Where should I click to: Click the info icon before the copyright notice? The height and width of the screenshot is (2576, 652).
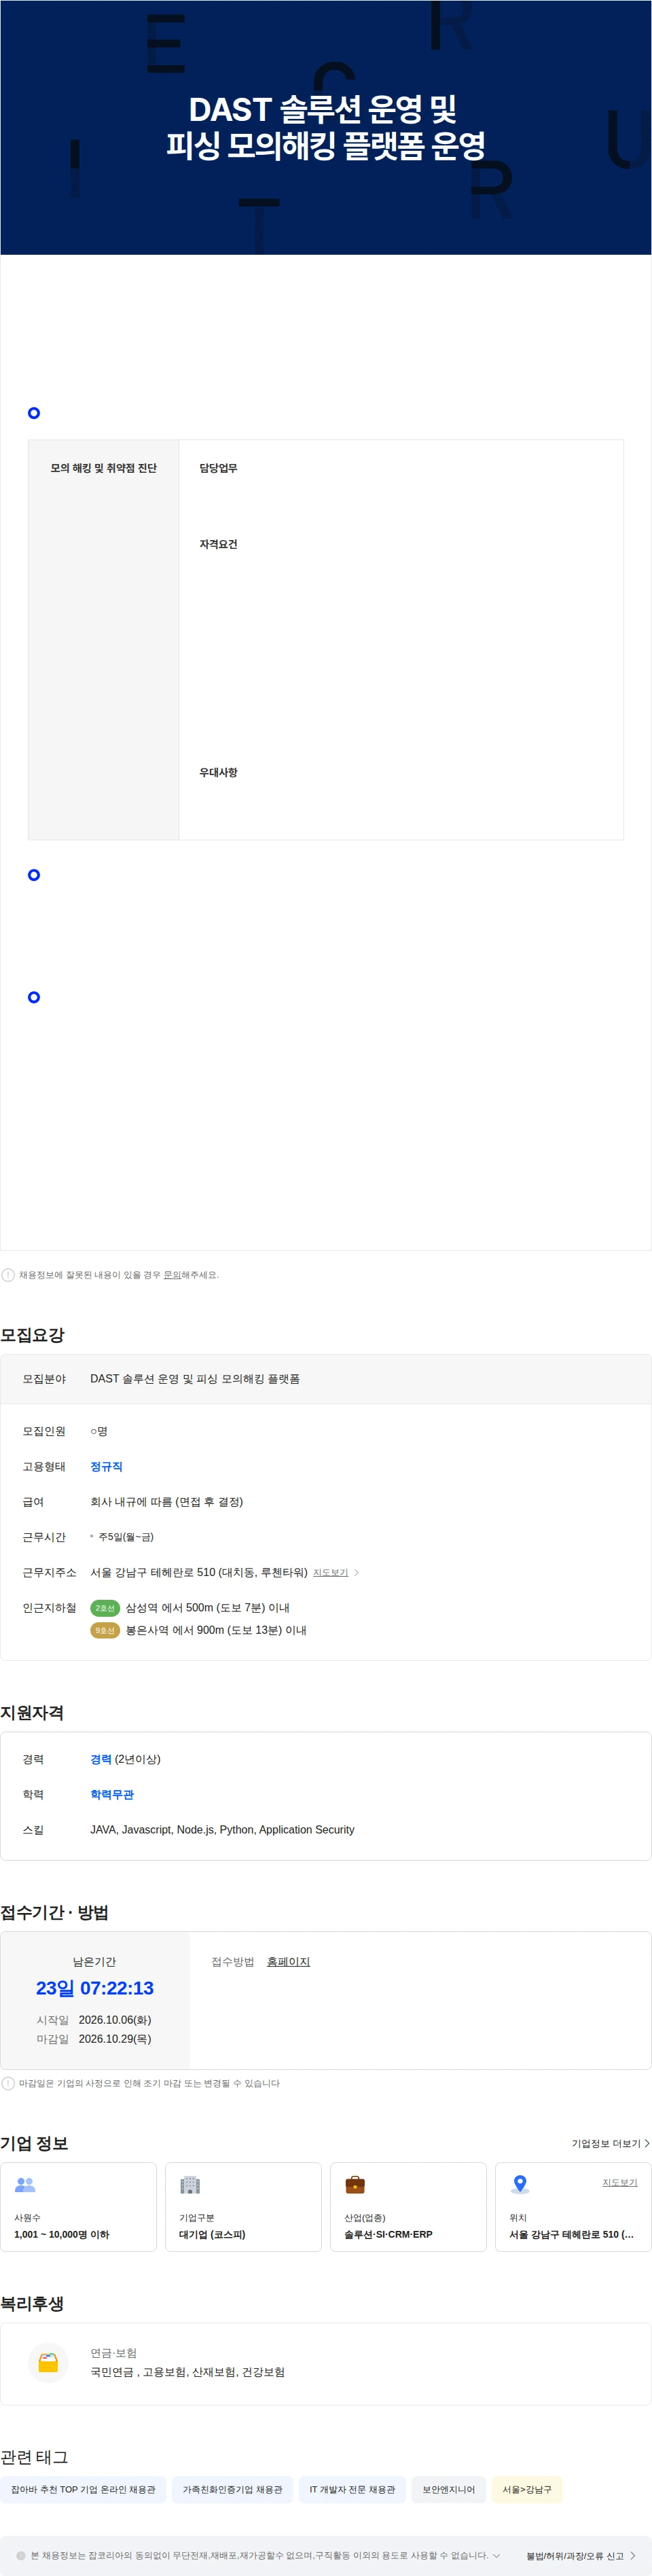21,2555
